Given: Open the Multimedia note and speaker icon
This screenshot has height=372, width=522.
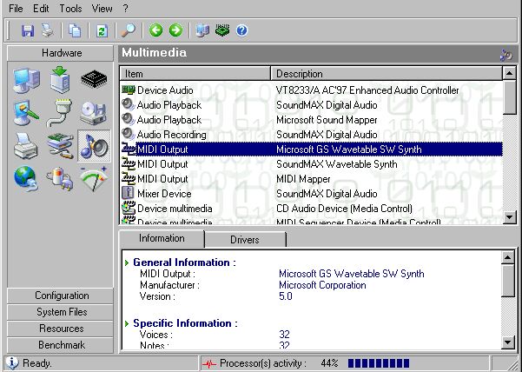Looking at the screenshot, I should click(x=94, y=146).
